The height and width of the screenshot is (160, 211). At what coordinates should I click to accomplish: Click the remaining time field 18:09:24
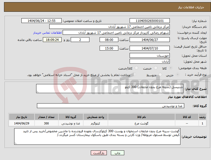point(52,40)
